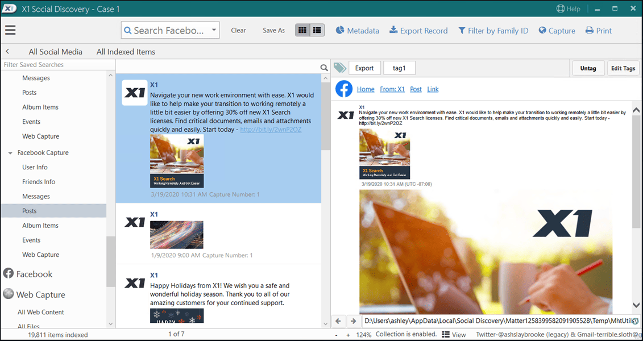Follow the Link hyperlink in preview header
The width and height of the screenshot is (643, 341).
(x=433, y=89)
